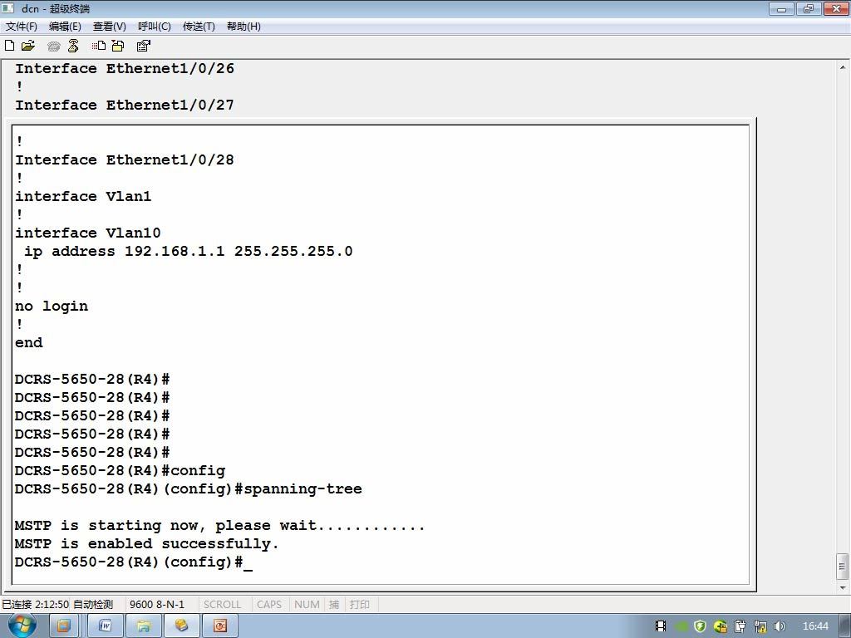Click 'ip address 192.168.1.1 255.255.255.0' line
This screenshot has width=851, height=638.
pos(189,251)
